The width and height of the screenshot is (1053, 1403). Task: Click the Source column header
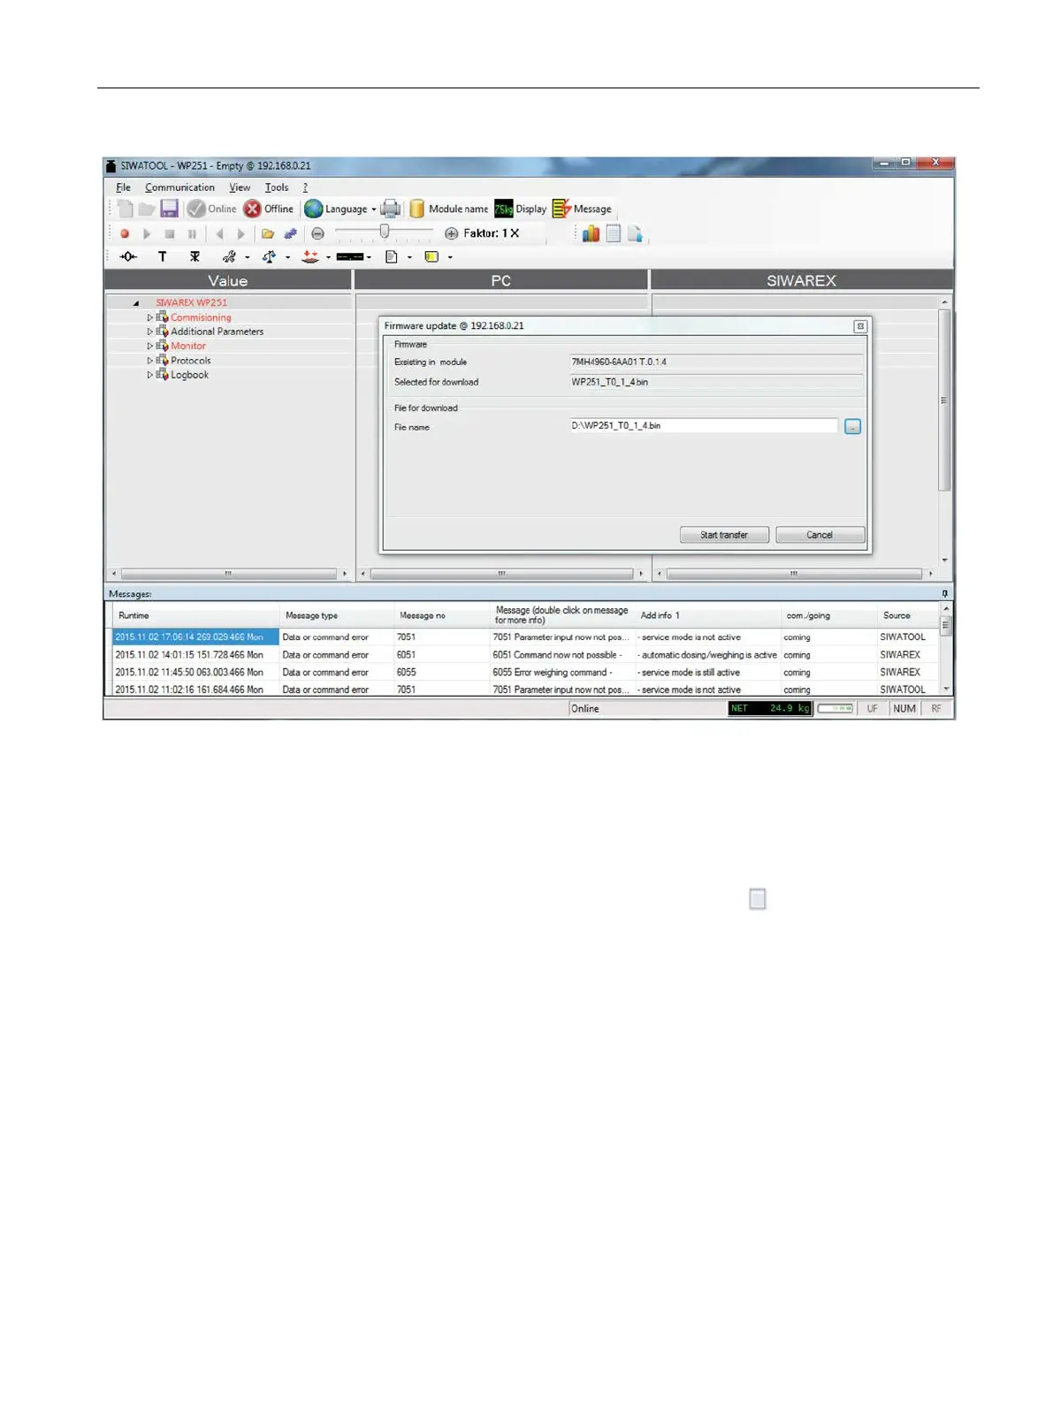pyautogui.click(x=907, y=615)
